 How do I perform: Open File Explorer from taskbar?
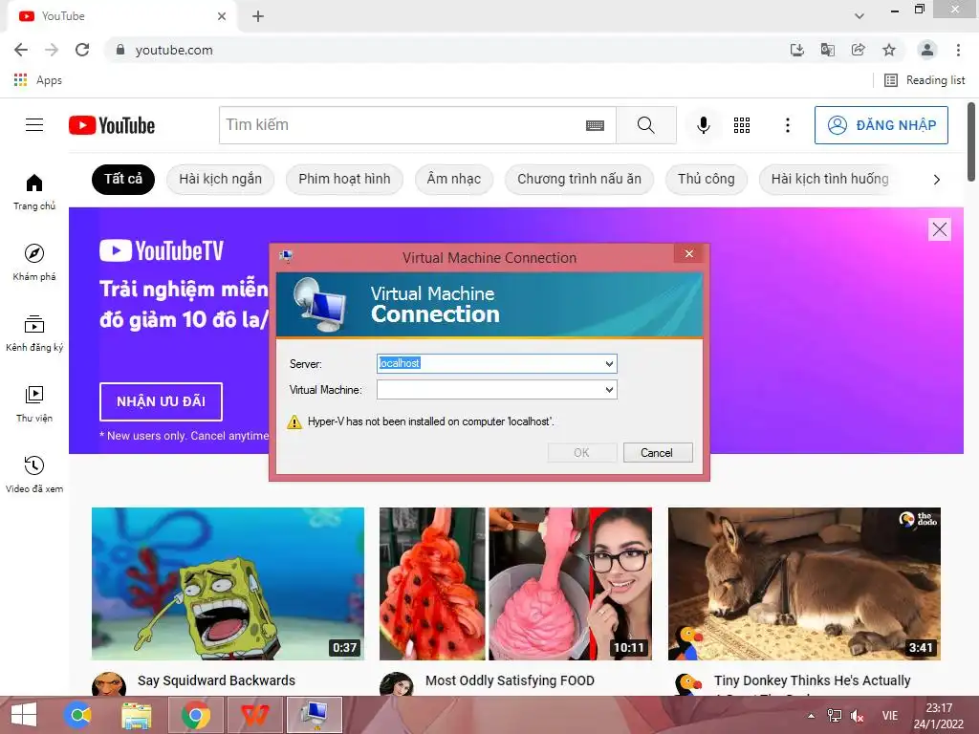click(137, 715)
